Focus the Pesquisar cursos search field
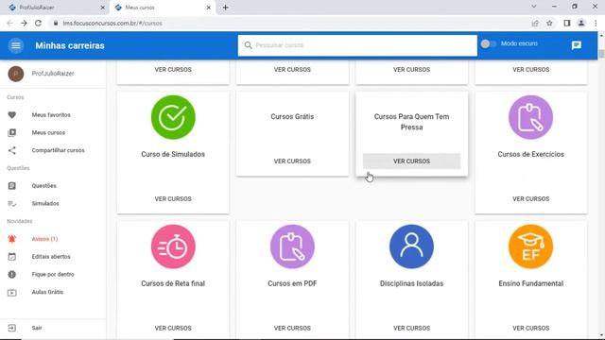Image resolution: width=605 pixels, height=340 pixels. coord(357,45)
